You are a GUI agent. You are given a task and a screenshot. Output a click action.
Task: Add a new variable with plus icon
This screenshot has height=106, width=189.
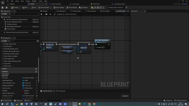pos(36,72)
